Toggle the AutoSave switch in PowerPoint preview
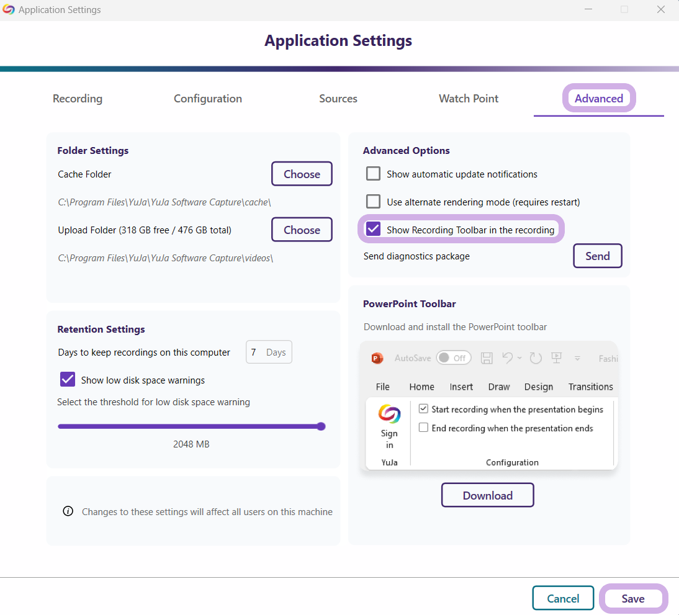Viewport: 679px width, 615px height. coord(453,358)
